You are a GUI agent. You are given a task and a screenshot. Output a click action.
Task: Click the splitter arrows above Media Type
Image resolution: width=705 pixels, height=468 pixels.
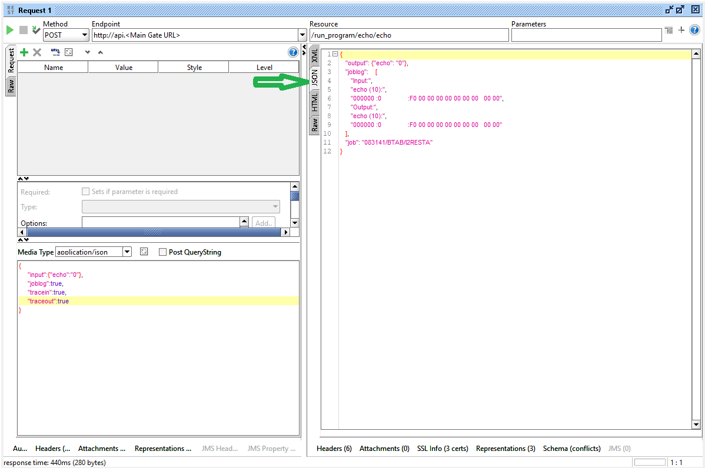pos(24,240)
